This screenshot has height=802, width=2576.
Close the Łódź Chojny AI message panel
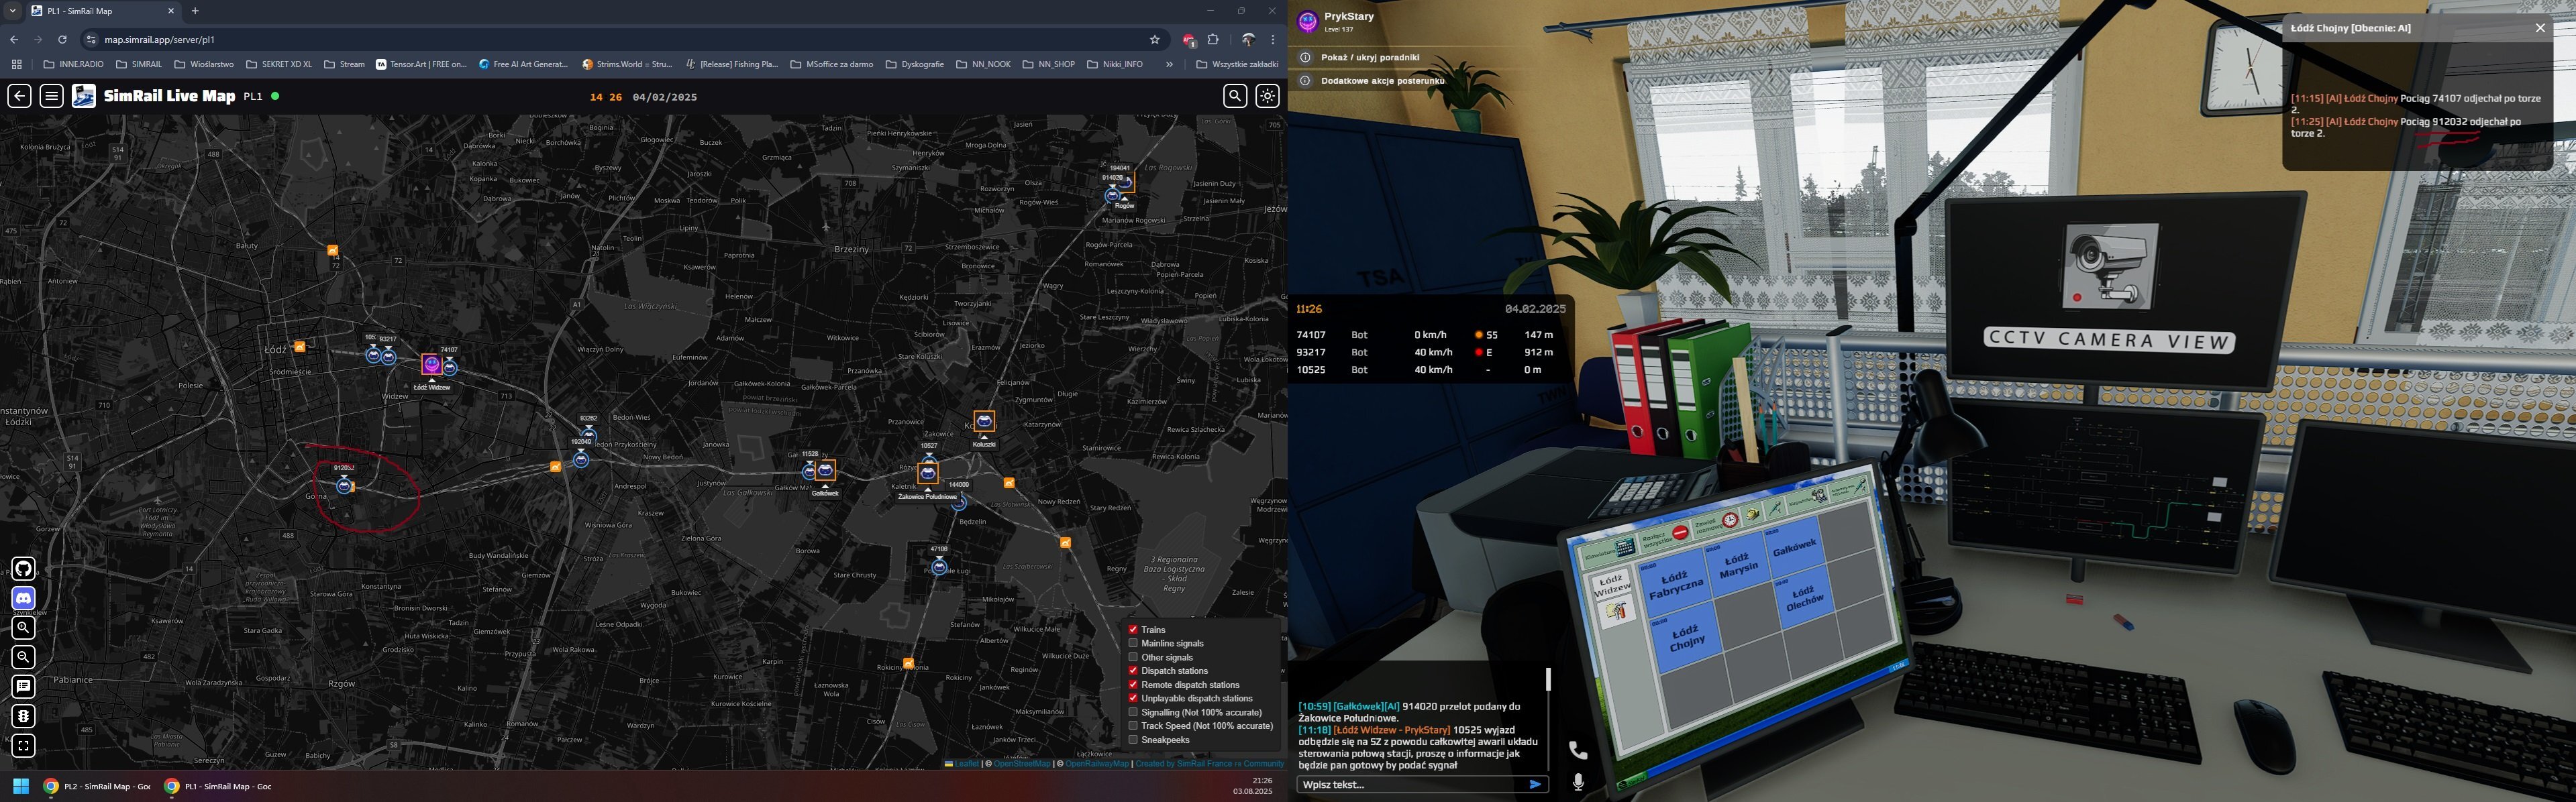pos(2540,28)
